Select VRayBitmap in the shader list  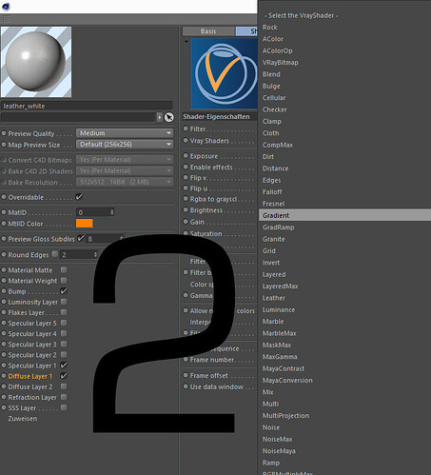281,63
